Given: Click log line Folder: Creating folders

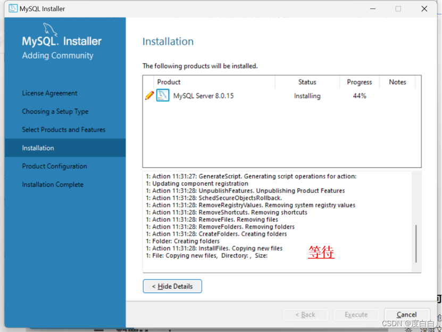Looking at the screenshot, I should click(182, 241).
